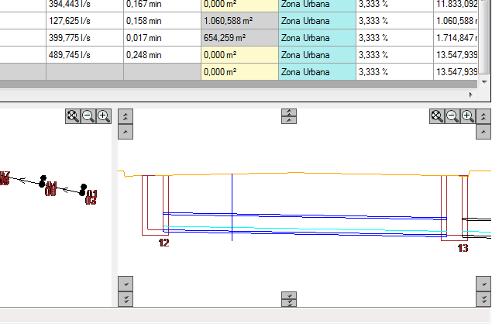Viewport: 492px width, 324px height.
Task: Select the area cell 654,259 m²
Action: [x=239, y=38]
